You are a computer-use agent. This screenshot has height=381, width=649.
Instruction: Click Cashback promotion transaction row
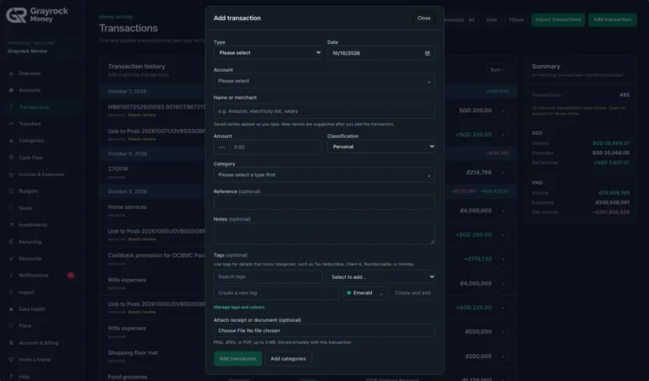[x=308, y=259]
